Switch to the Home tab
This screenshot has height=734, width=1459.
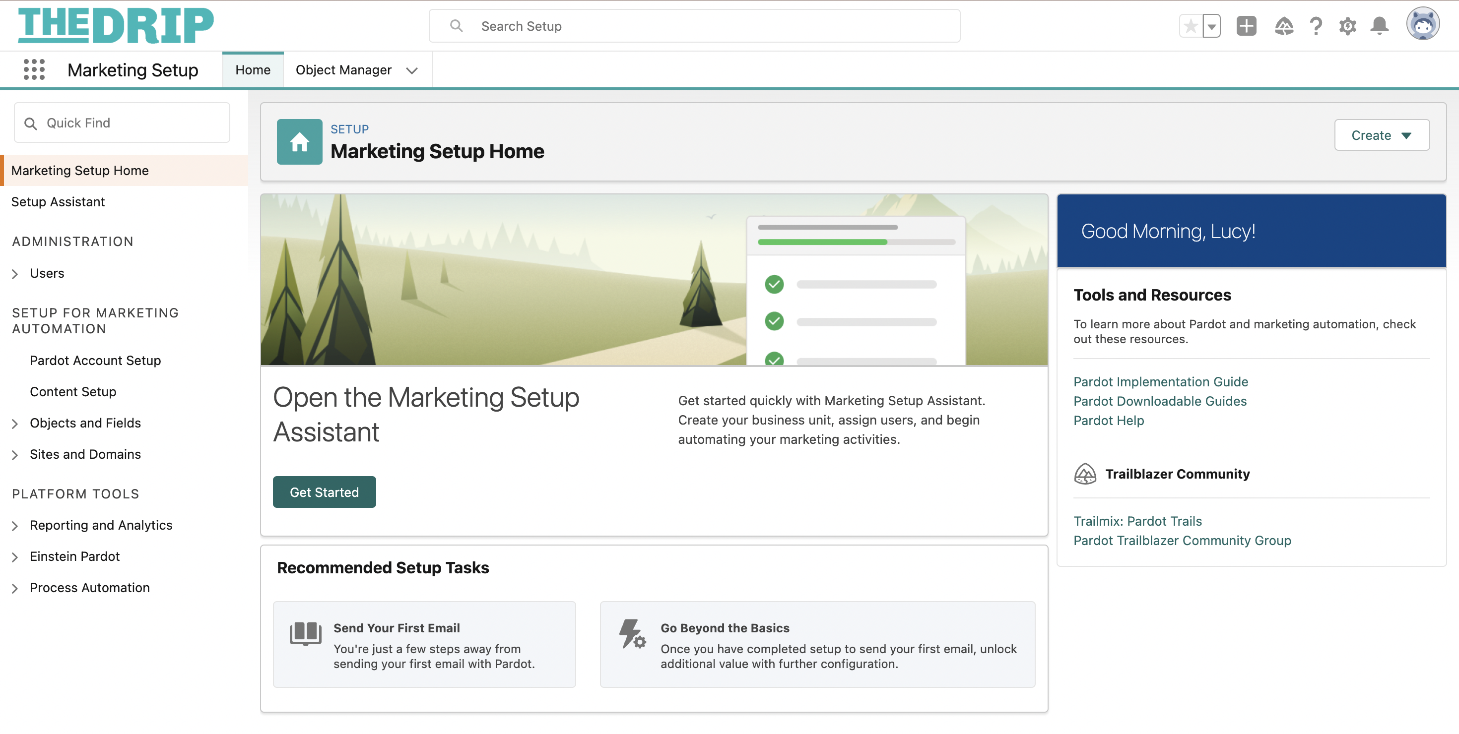pyautogui.click(x=253, y=70)
